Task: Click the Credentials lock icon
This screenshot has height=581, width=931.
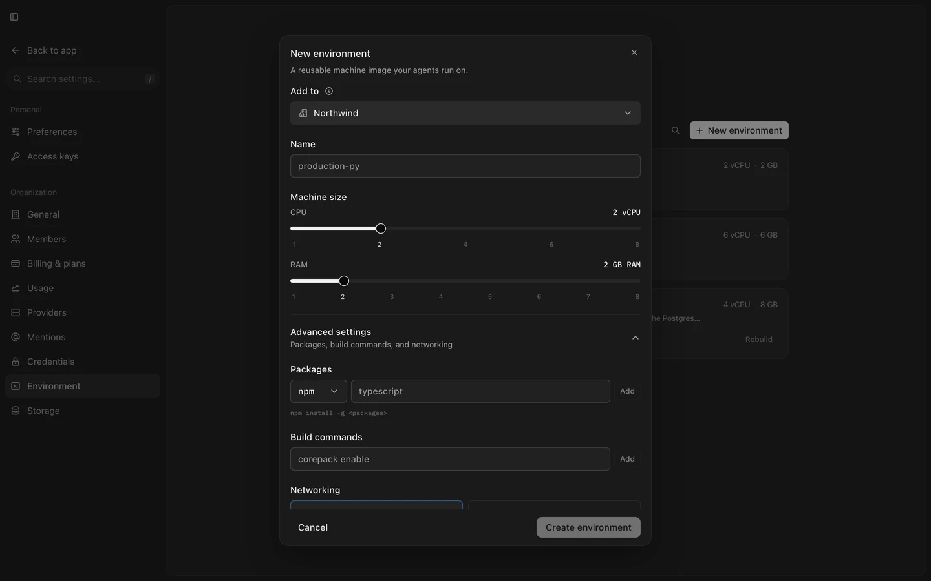Action: coord(16,362)
